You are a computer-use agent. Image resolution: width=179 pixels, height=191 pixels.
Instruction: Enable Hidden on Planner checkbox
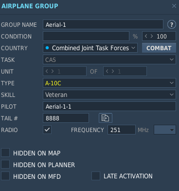(5, 164)
